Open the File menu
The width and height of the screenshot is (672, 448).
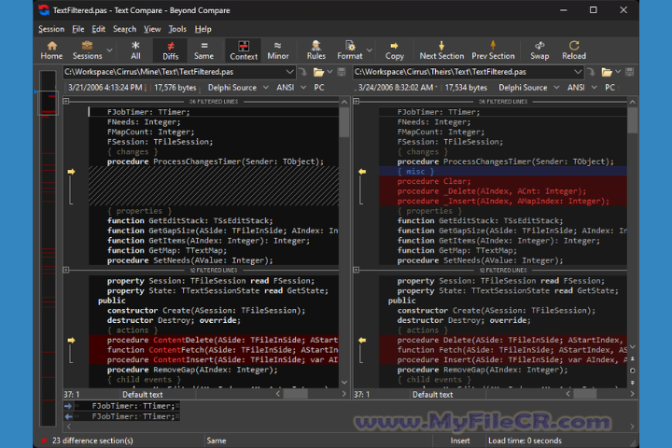pos(78,29)
